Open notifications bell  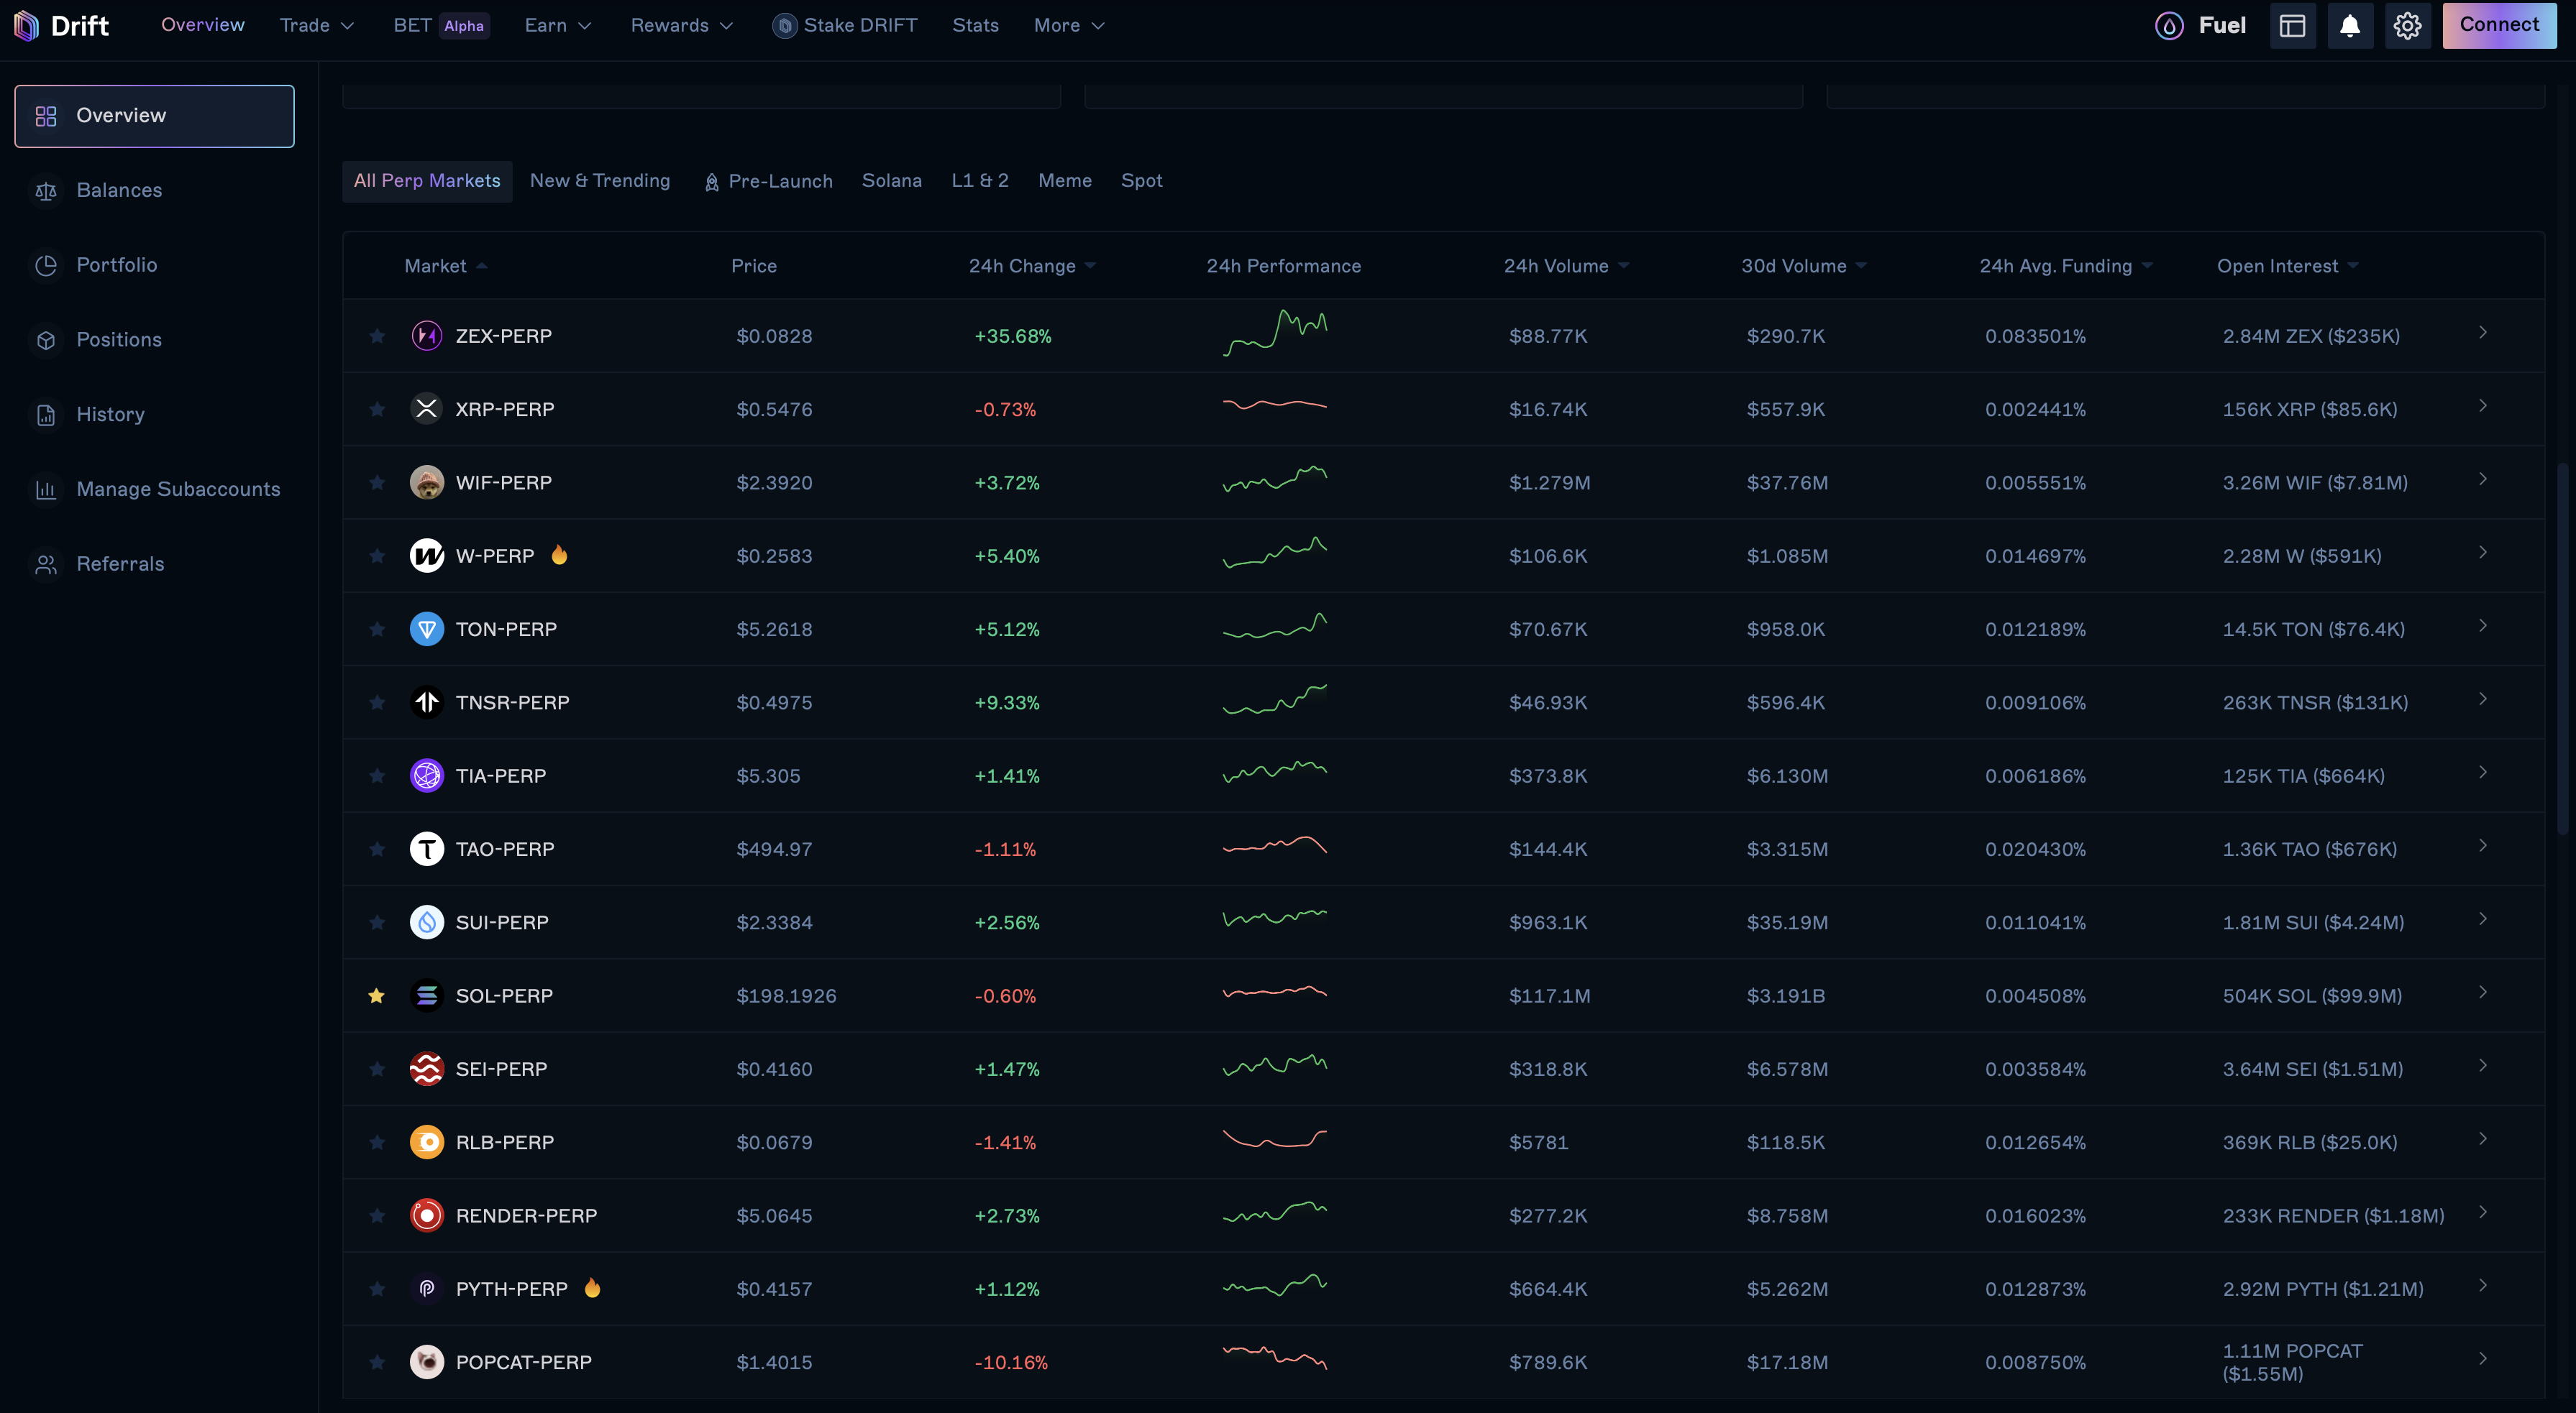pos(2350,25)
